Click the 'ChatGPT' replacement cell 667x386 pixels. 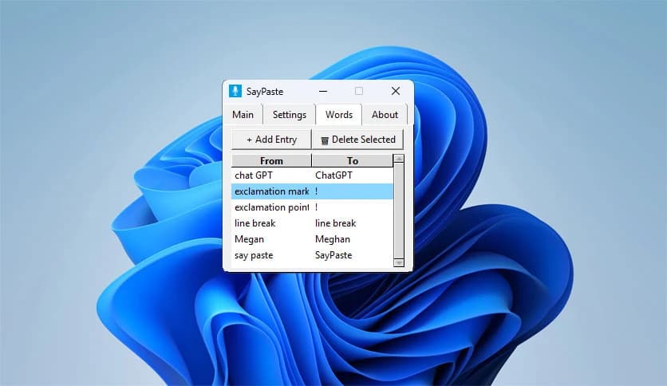[x=334, y=175]
